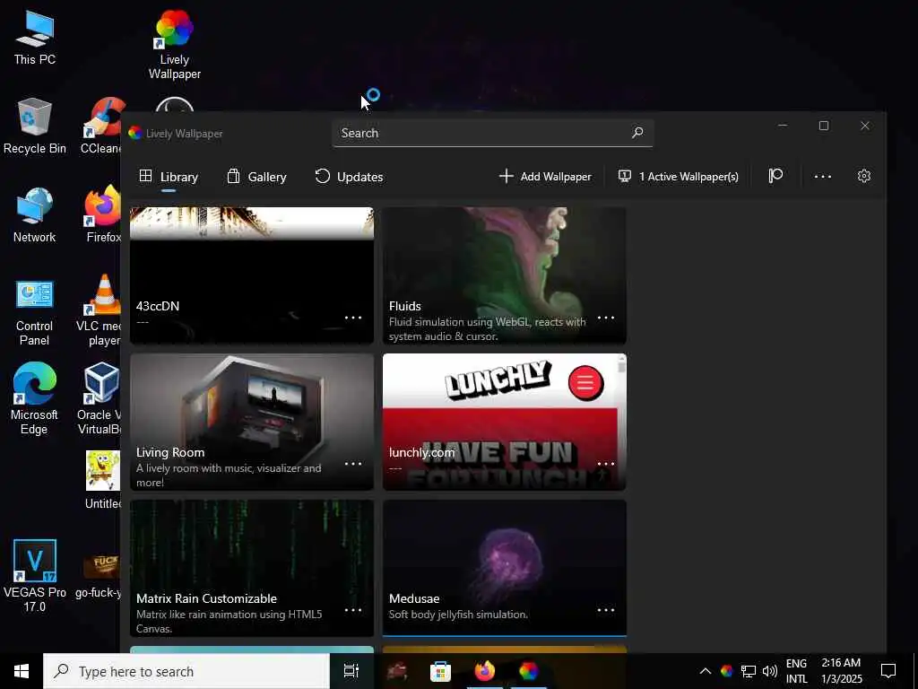918x689 pixels.
Task: Select the Network desktop icon
Action: pos(35,215)
